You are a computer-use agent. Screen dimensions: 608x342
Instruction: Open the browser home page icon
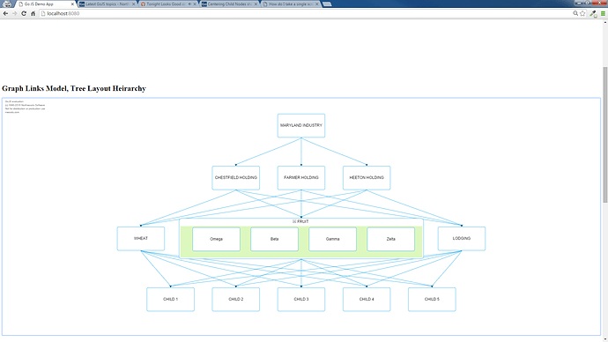click(33, 13)
